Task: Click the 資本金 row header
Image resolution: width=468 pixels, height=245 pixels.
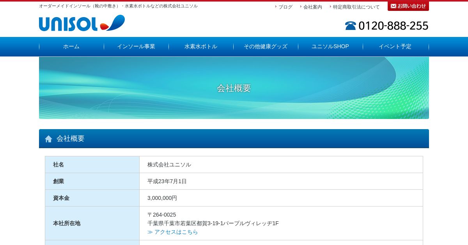Action: tap(92, 198)
